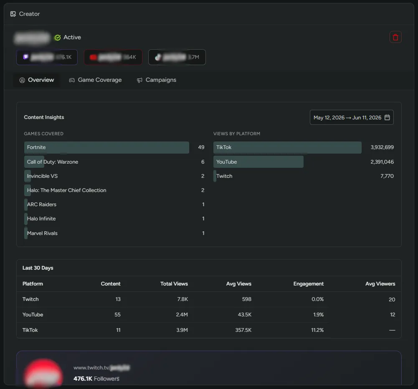This screenshot has width=418, height=389.
Task: Select the TikTok row in Last 30 Days table
Action: [209, 330]
